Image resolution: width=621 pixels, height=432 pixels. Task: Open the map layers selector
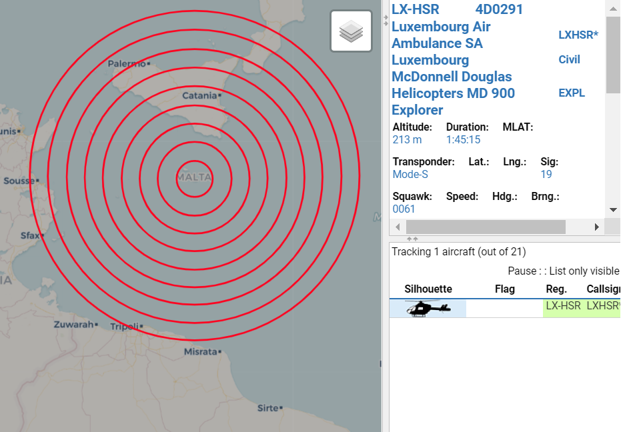350,31
